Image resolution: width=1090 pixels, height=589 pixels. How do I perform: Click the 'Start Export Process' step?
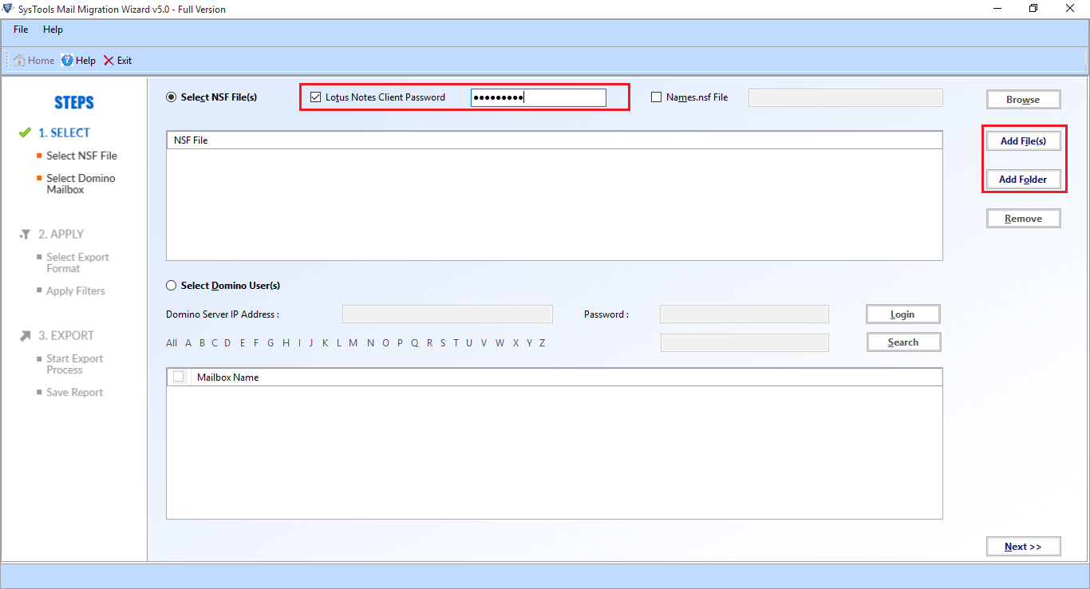74,364
